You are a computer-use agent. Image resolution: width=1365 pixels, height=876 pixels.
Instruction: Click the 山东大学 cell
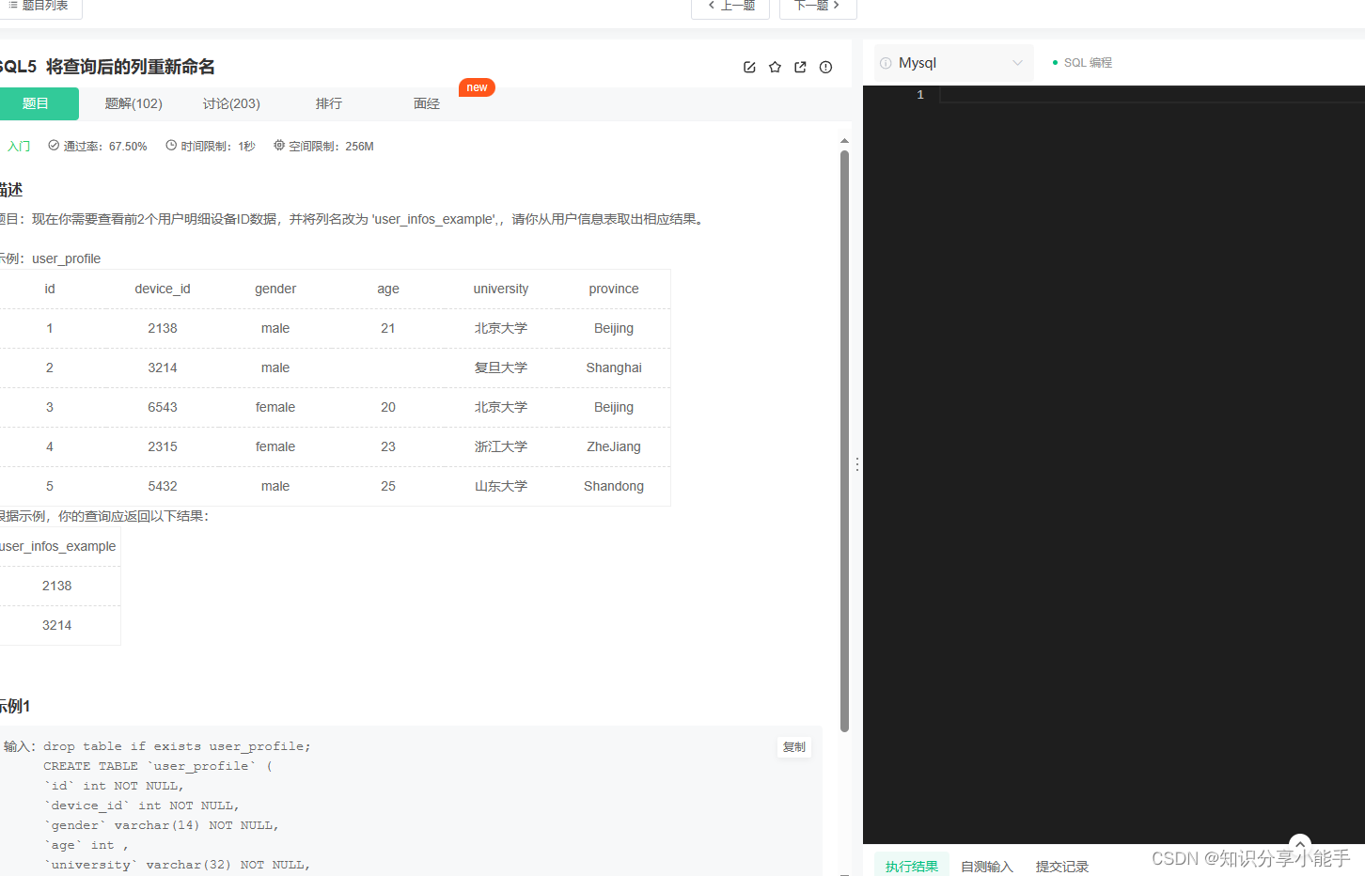tap(501, 486)
